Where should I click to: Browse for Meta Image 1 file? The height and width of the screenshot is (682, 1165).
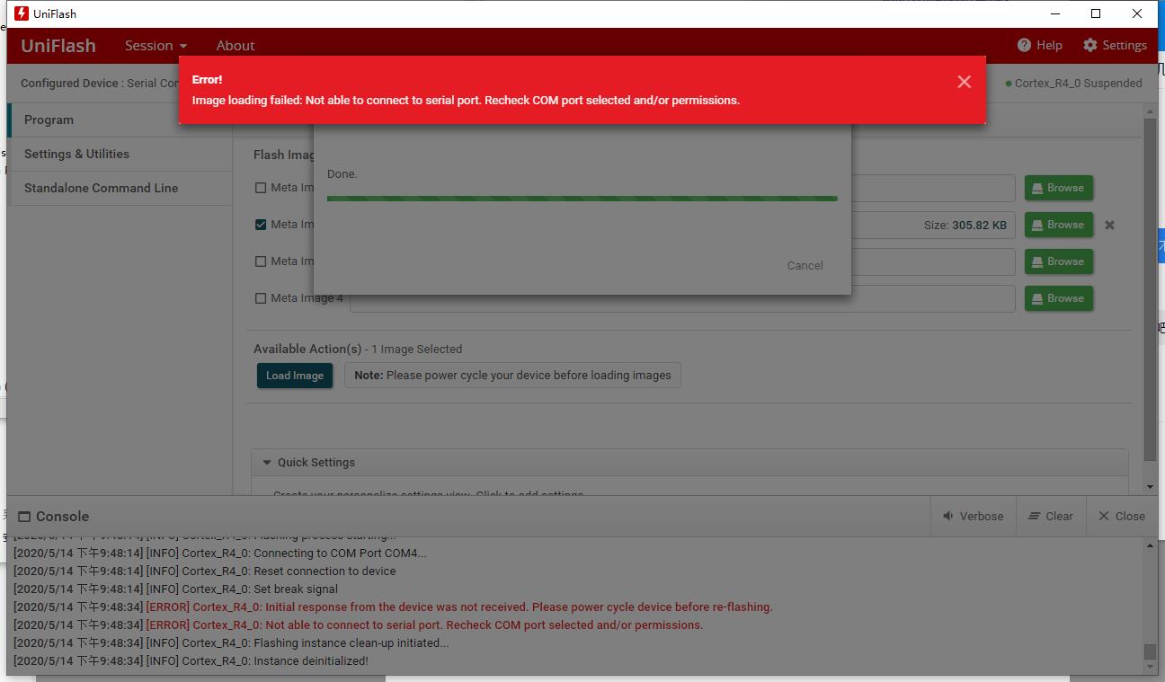tap(1059, 188)
